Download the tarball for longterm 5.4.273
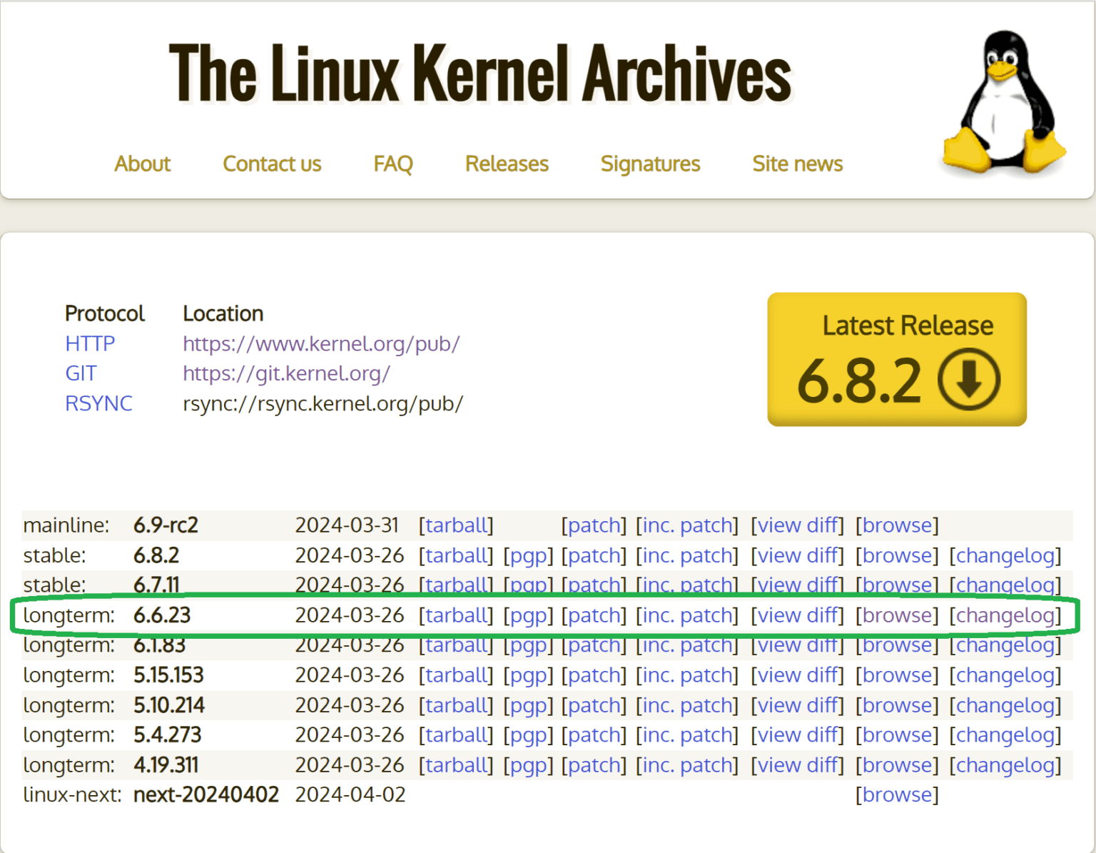The height and width of the screenshot is (853, 1096). pyautogui.click(x=455, y=735)
